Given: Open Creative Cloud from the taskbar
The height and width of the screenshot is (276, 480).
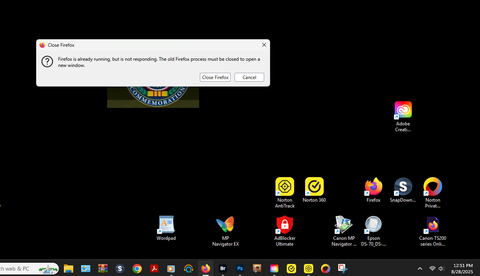Looking at the screenshot, I should point(274,269).
